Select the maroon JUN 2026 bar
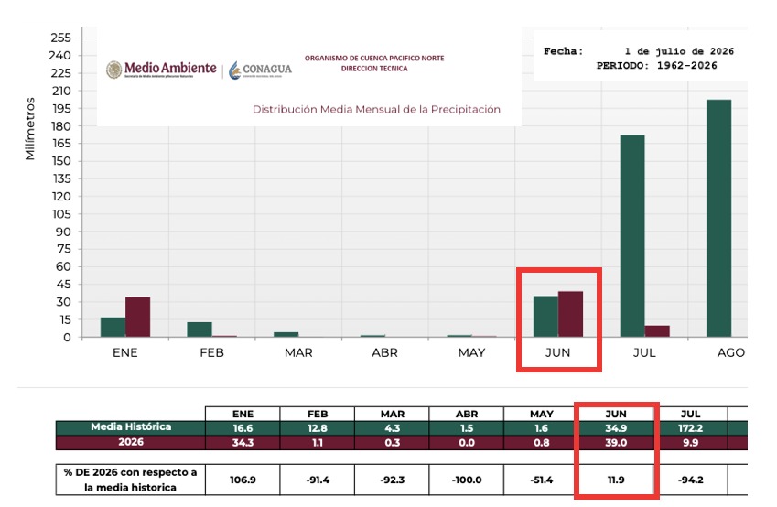Image resolution: width=777 pixels, height=507 pixels. coord(570,314)
